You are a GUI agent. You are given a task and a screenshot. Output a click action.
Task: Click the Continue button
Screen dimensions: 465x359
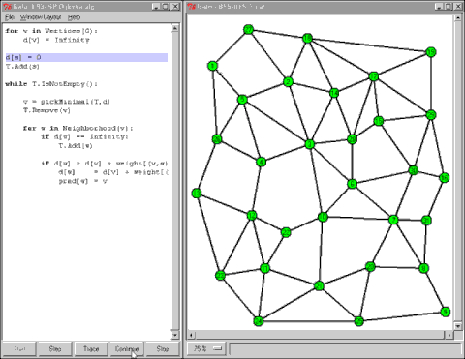click(127, 348)
